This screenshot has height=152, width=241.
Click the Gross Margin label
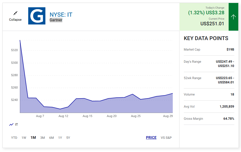[193, 119]
